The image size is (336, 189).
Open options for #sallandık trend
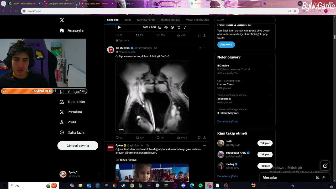pyautogui.click(x=271, y=96)
